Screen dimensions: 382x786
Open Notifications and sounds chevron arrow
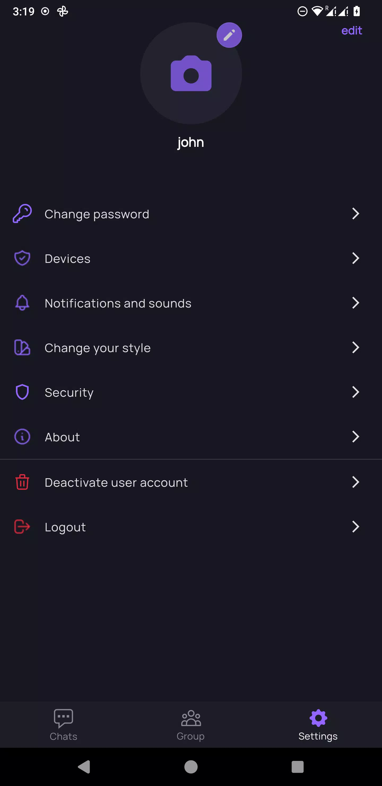tap(355, 303)
